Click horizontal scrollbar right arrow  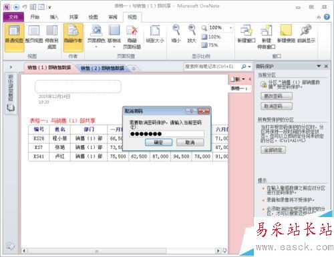(218, 251)
